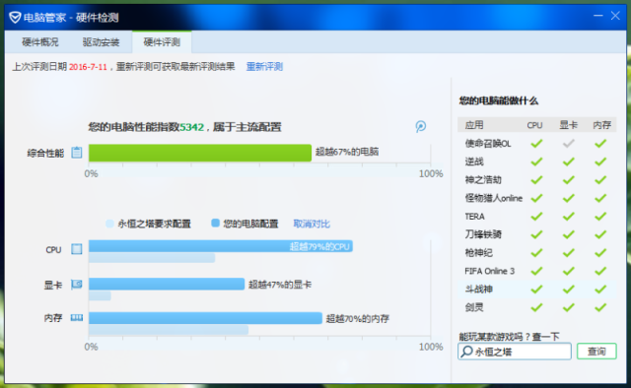
Task: Click the shield logo in title bar
Action: coord(15,18)
